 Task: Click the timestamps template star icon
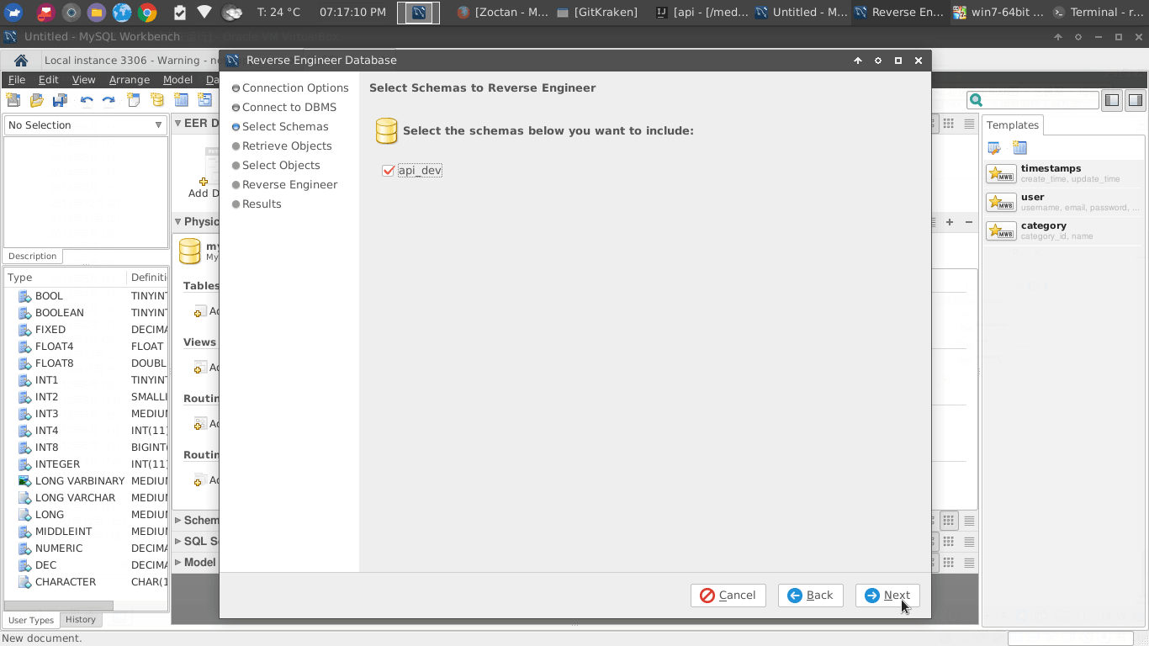point(1001,174)
